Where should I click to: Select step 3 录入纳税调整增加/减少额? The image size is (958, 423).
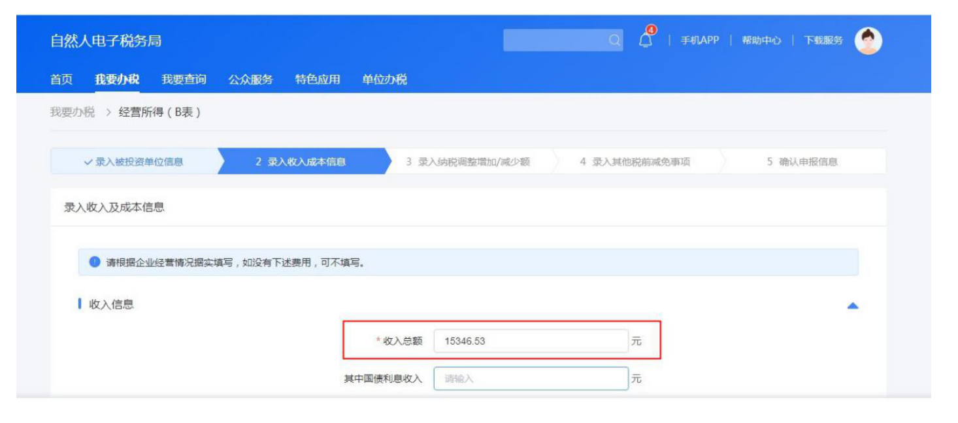coord(468,162)
